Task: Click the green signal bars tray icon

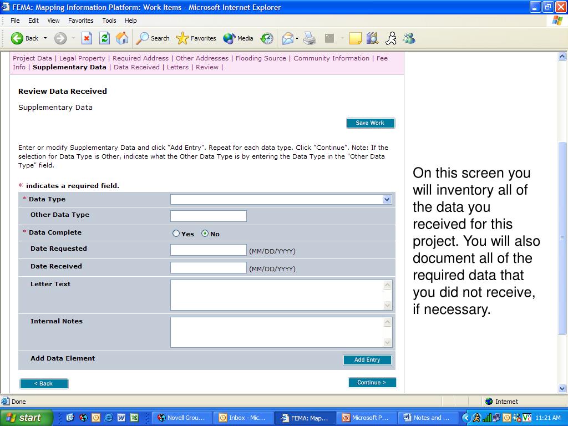Action: [x=486, y=418]
